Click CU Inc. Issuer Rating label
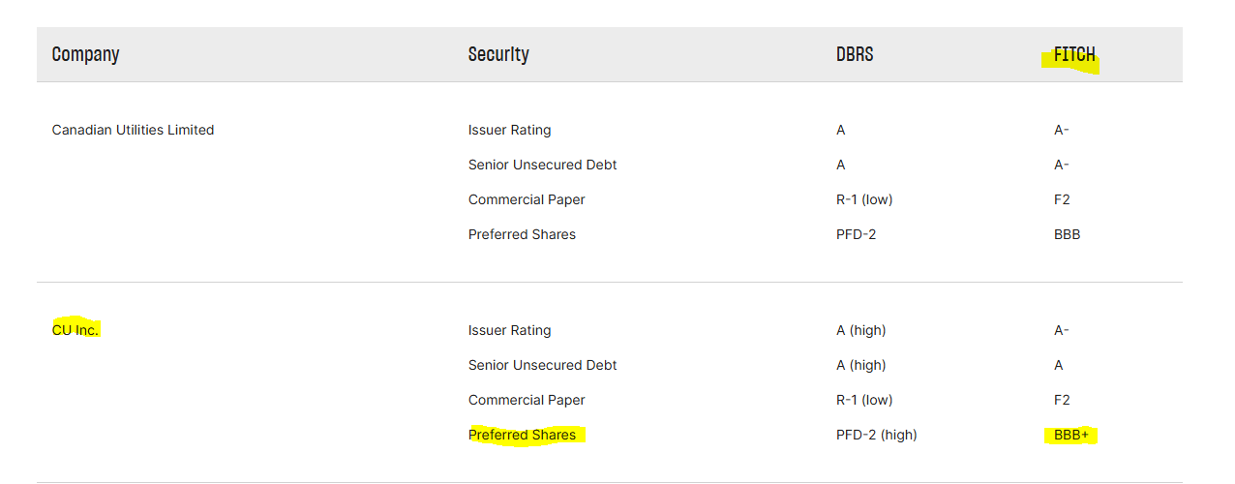This screenshot has height=484, width=1235. click(x=509, y=330)
